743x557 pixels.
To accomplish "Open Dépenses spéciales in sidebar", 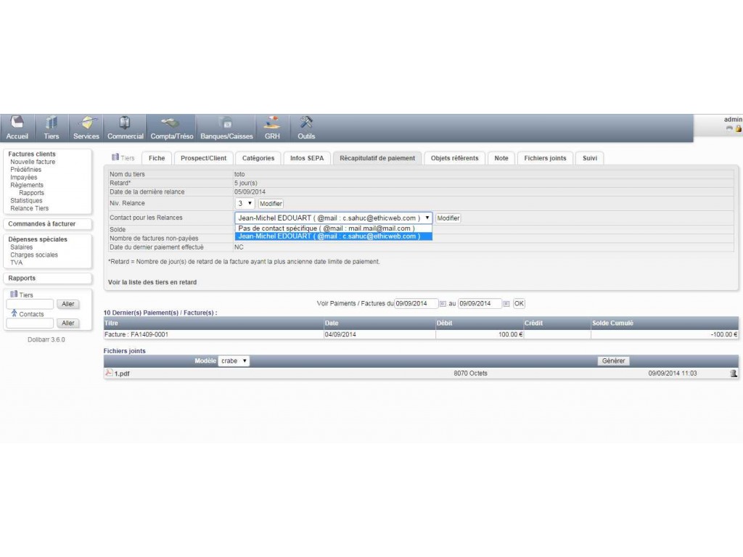I will click(x=38, y=239).
